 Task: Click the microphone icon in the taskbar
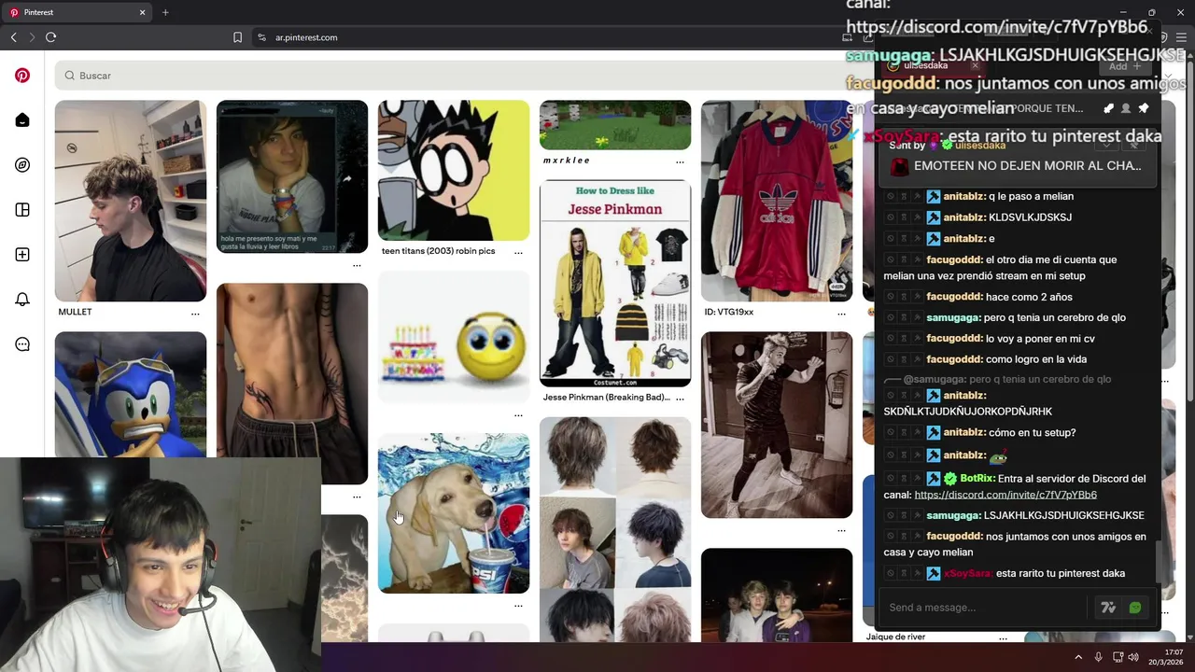click(x=1098, y=657)
